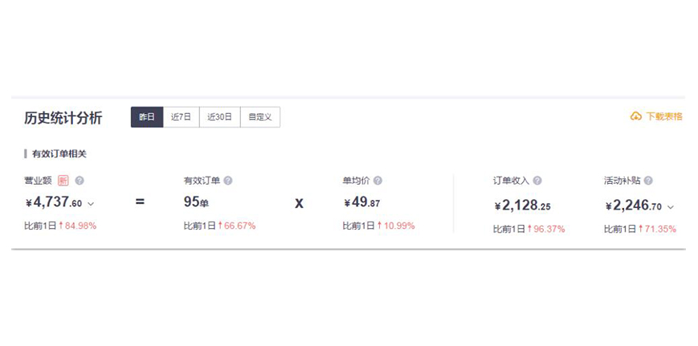Click help icon beside 单均价
Viewport: 698px width, 346px height.
pos(378,181)
